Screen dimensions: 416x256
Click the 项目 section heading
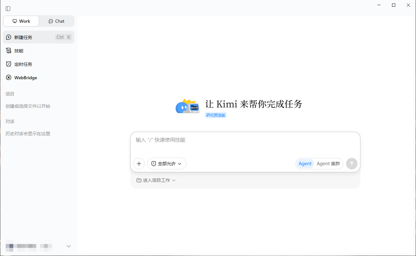point(10,94)
